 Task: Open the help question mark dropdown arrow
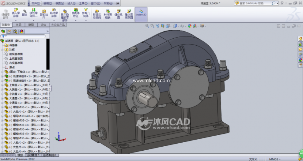pyautogui.click(x=286, y=3)
